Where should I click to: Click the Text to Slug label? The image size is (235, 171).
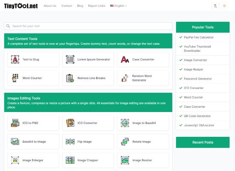[31, 59]
